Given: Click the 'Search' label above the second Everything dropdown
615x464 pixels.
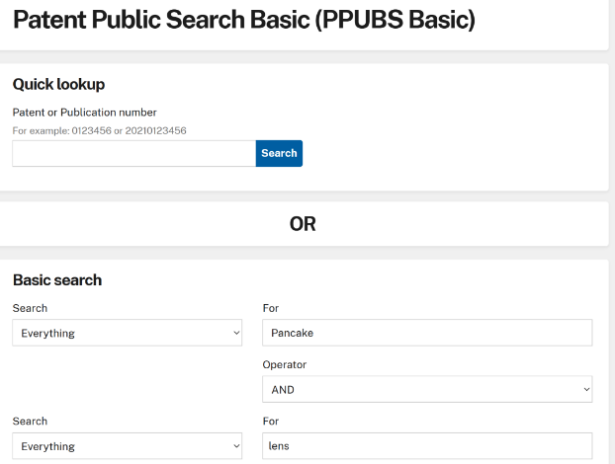Looking at the screenshot, I should tap(30, 421).
